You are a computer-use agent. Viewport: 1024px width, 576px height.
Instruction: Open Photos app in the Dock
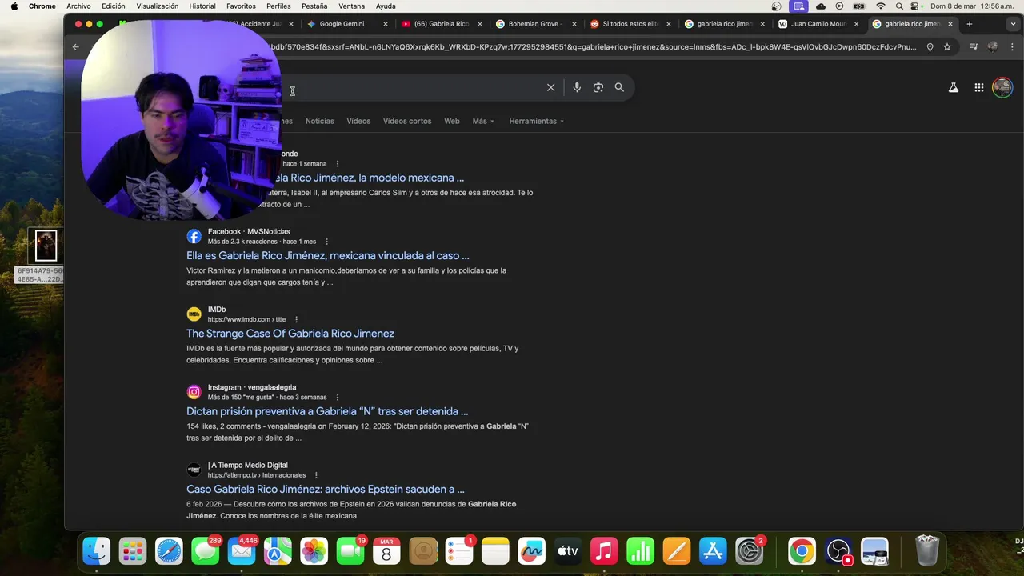click(x=314, y=550)
